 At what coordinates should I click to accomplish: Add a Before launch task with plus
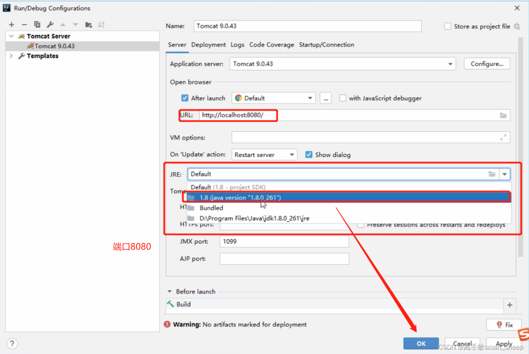pyautogui.click(x=510, y=305)
